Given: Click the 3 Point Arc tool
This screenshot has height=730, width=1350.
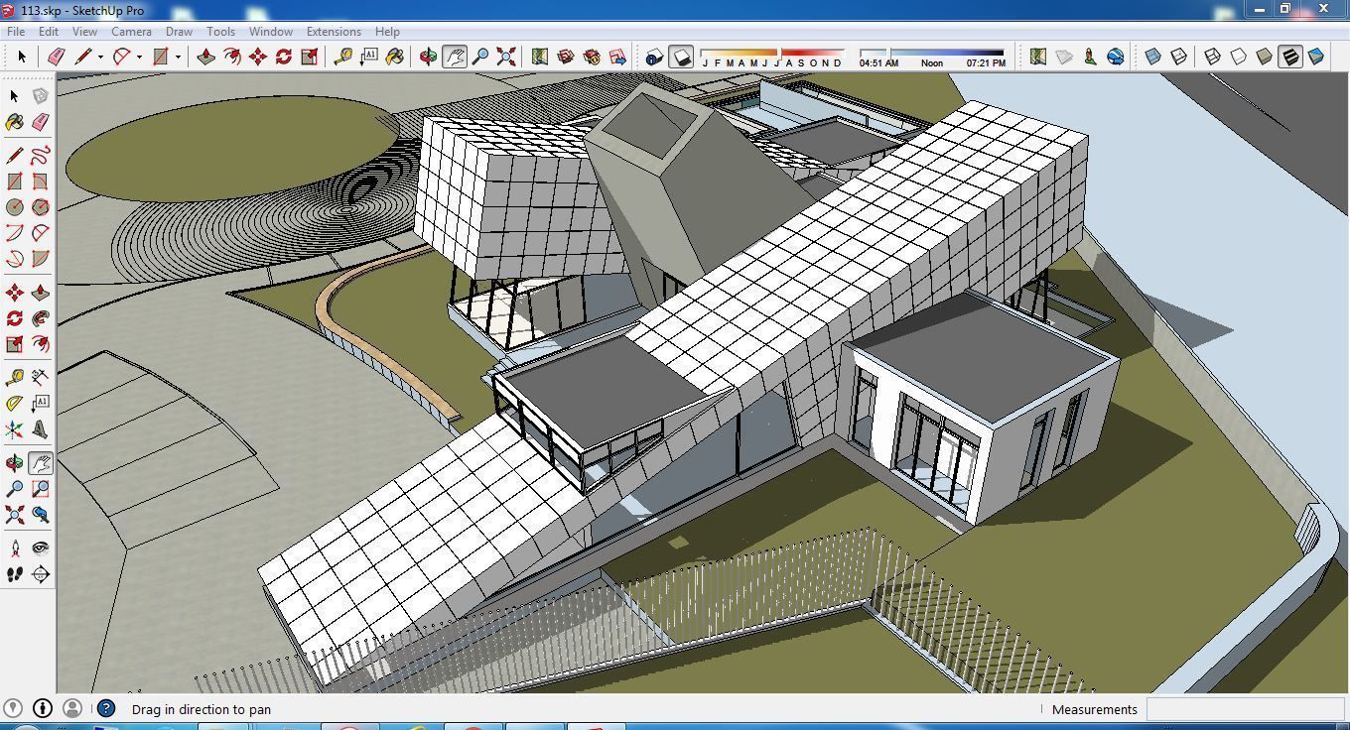Looking at the screenshot, I should (15, 259).
